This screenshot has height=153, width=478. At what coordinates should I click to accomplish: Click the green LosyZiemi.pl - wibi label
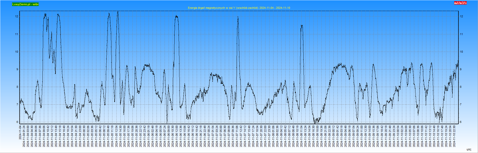click(x=25, y=4)
